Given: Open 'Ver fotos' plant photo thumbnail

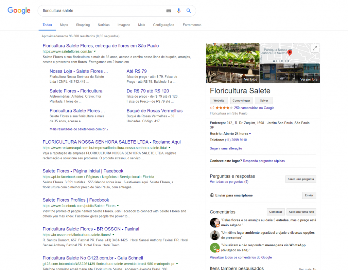Looking at the screenshot, I should click(232, 63).
